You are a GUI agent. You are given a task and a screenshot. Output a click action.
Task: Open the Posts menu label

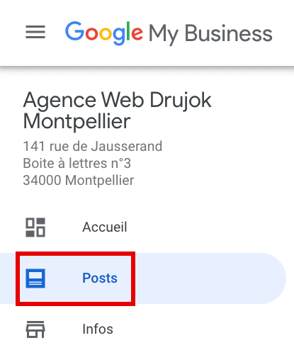[100, 278]
